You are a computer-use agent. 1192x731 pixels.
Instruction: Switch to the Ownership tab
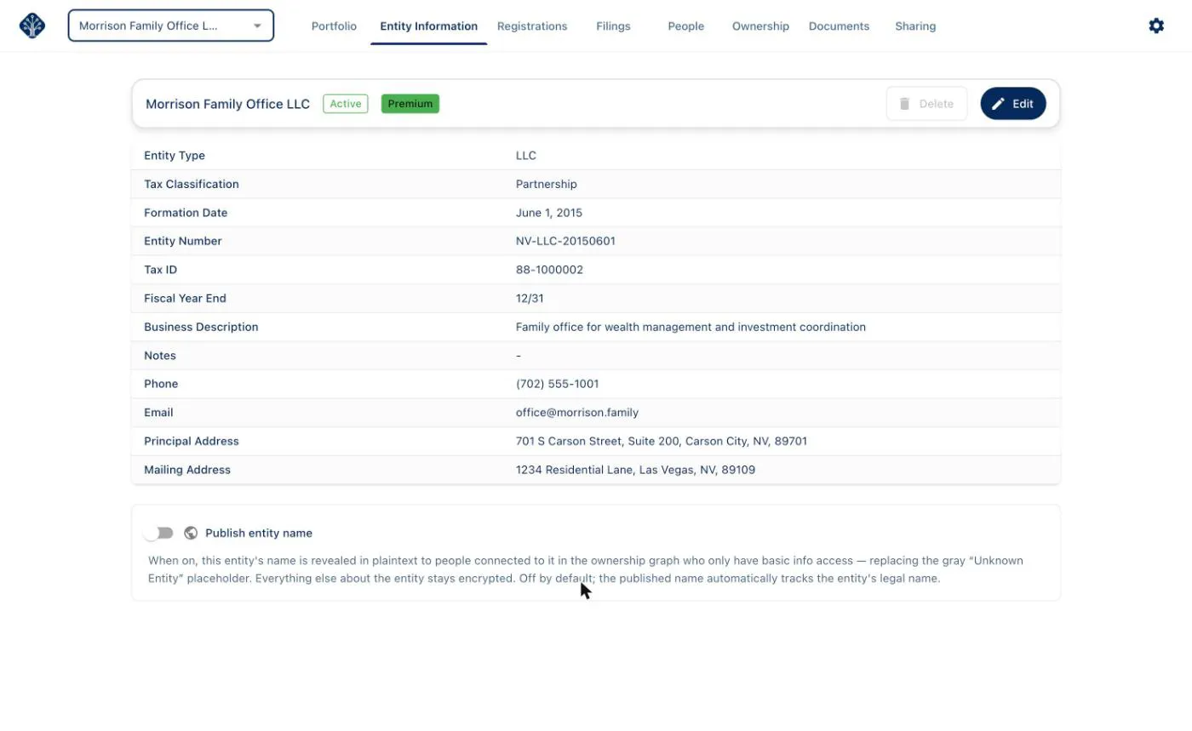click(760, 26)
